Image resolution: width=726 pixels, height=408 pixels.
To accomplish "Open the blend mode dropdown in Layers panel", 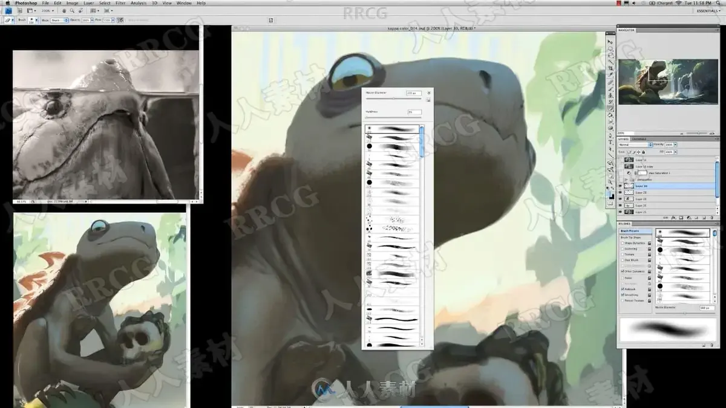I will pyautogui.click(x=634, y=145).
